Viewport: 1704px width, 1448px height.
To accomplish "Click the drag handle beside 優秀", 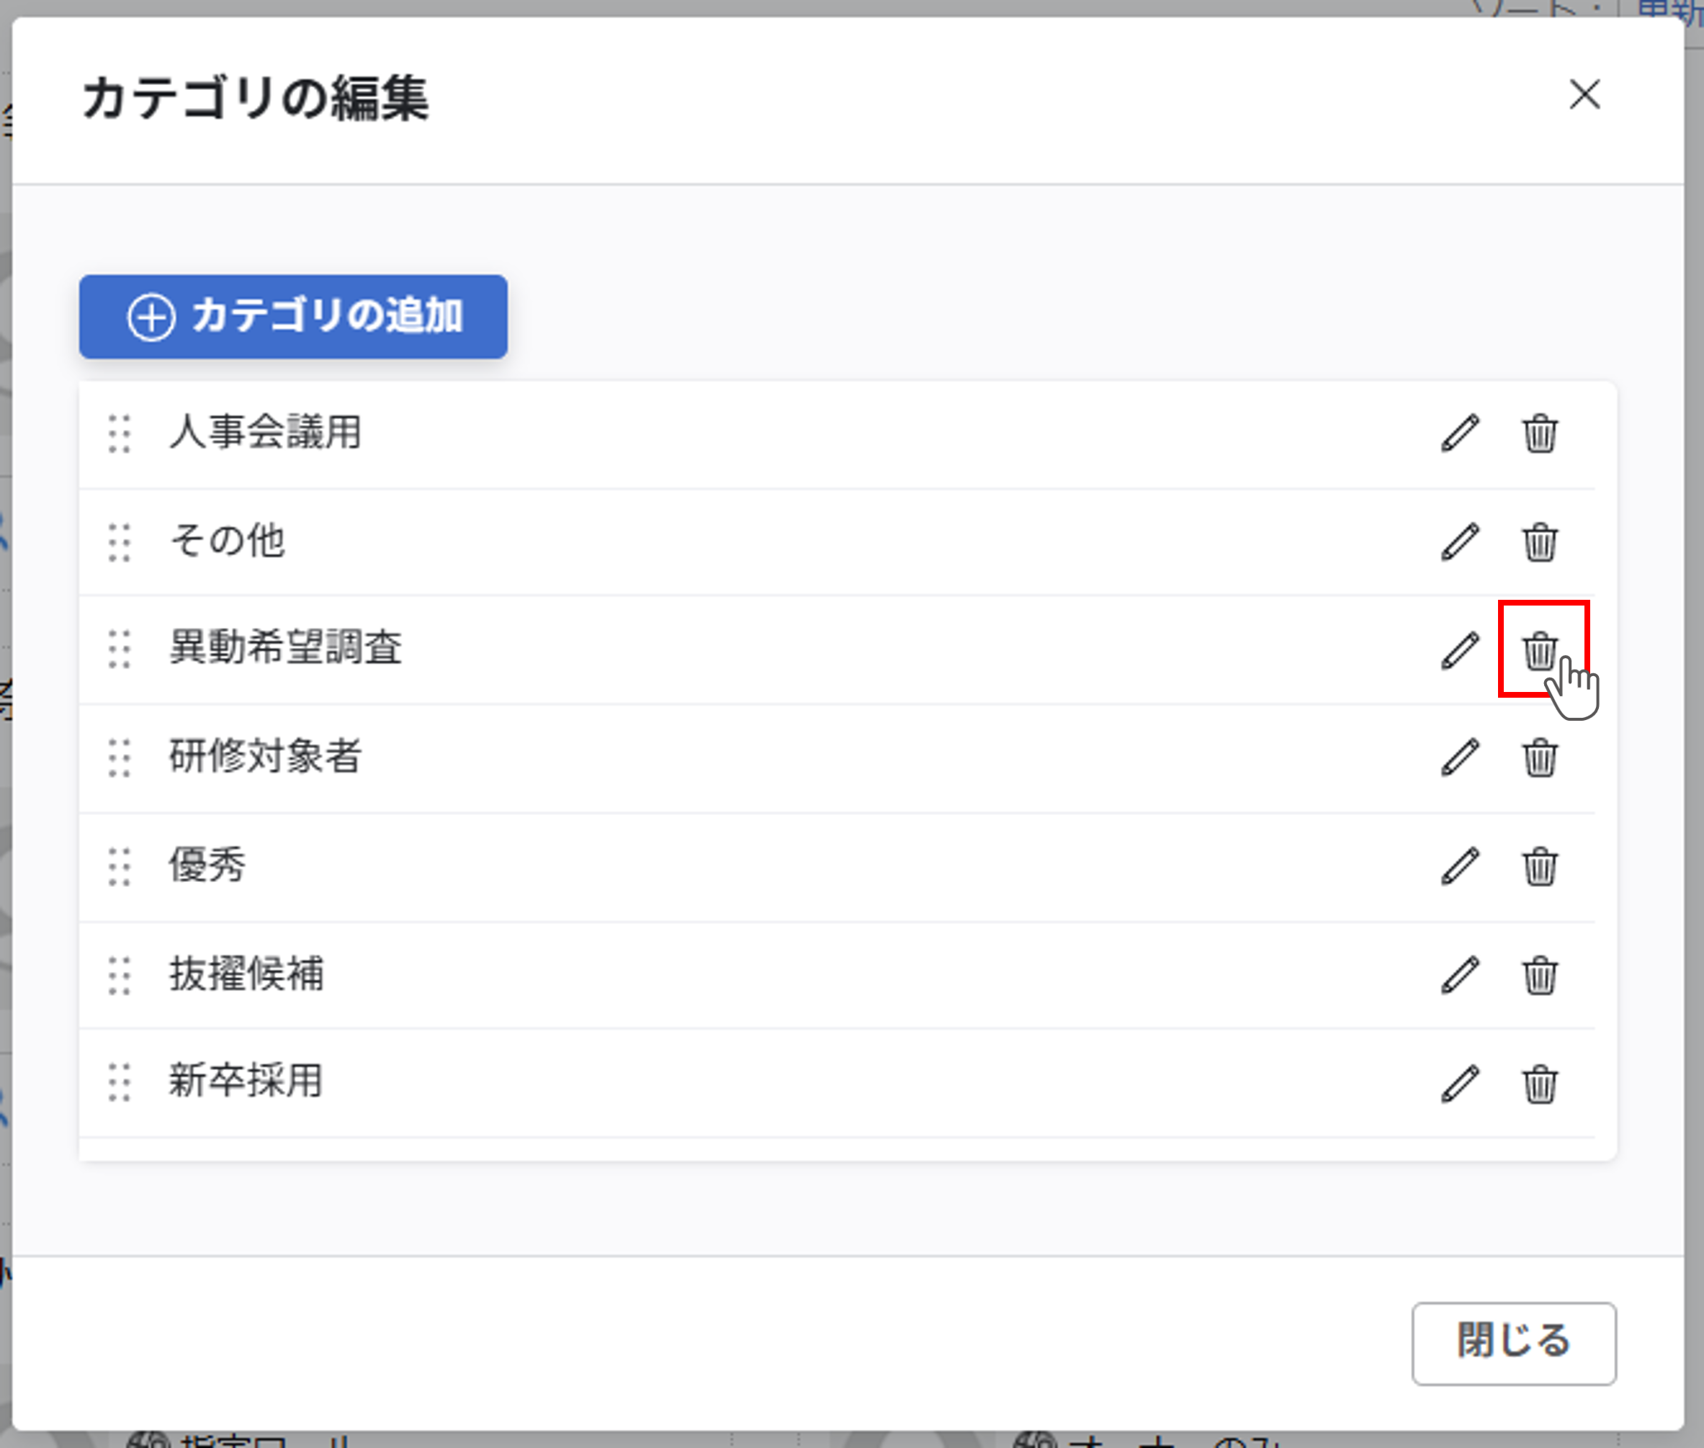I will [x=120, y=866].
